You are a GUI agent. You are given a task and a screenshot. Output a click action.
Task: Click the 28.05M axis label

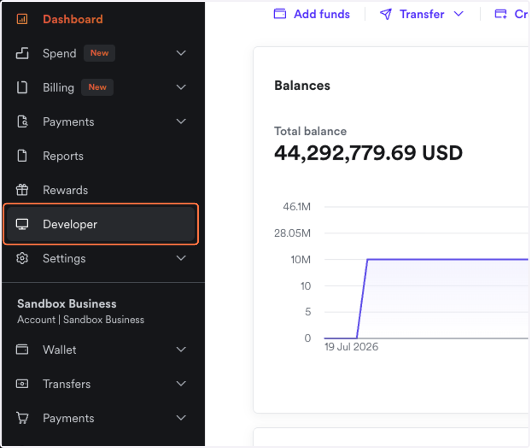(292, 233)
